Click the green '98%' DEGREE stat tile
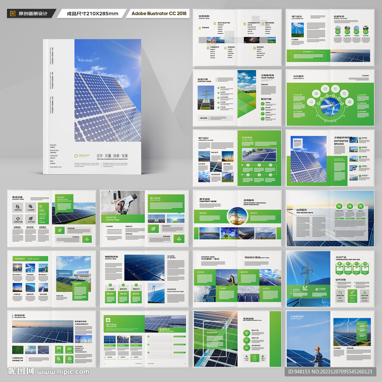Screen dimensions: 382x382 tap(352, 296)
